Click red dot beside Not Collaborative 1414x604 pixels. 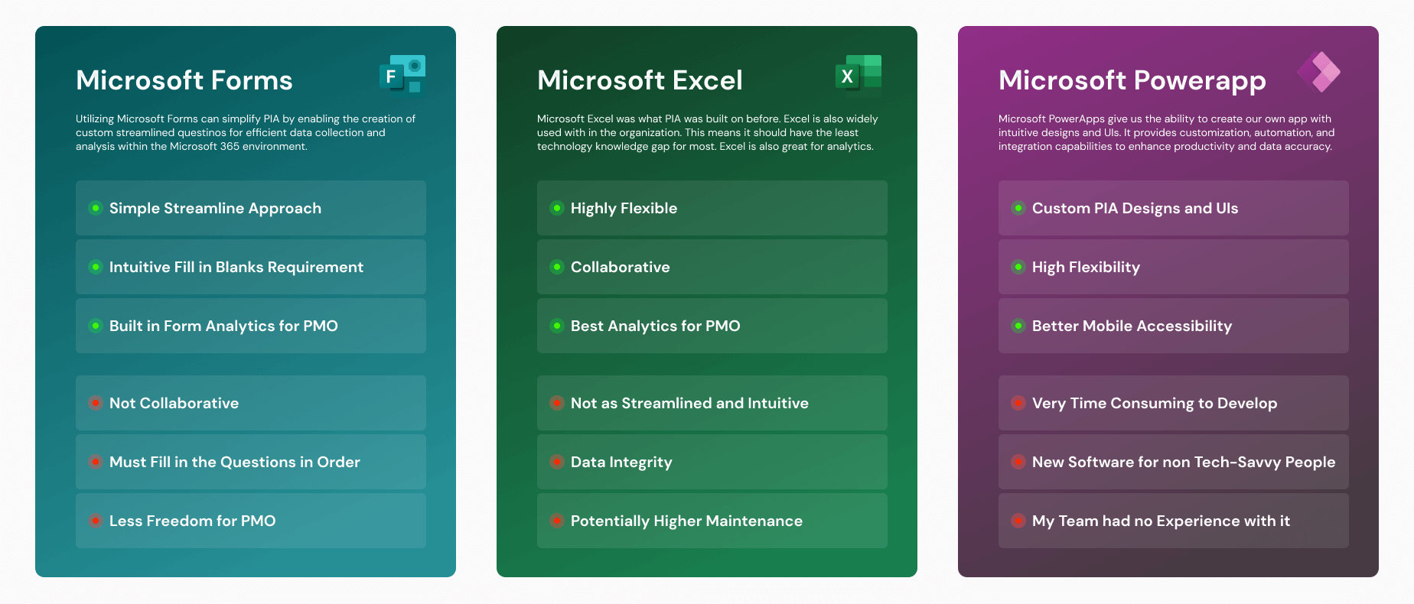pos(96,403)
